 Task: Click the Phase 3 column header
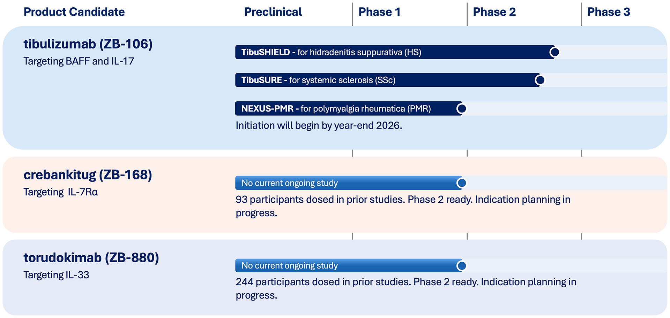tap(609, 12)
